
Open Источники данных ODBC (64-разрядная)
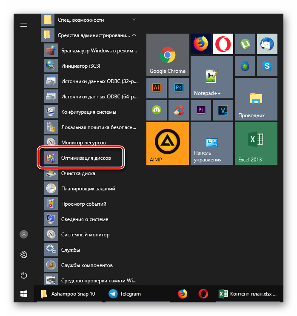pyautogui.click(x=91, y=96)
